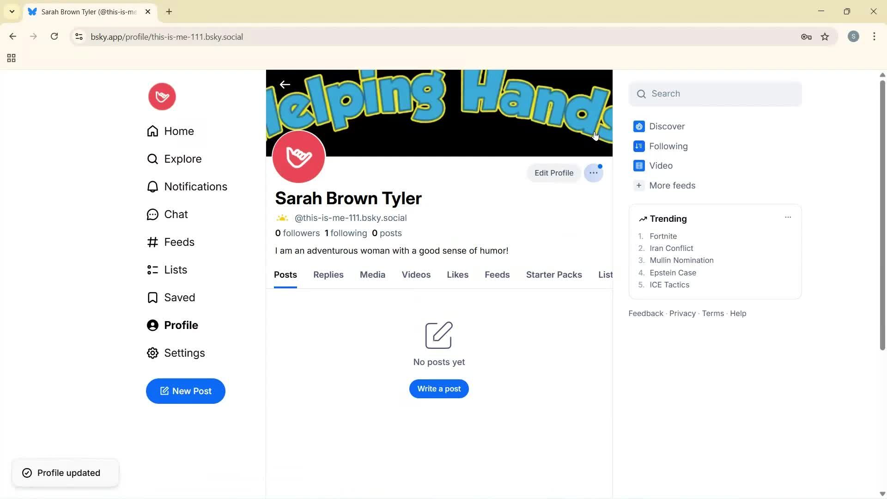Screen dimensions: 887x499
Task: Open the Trending options ellipsis menu
Action: [x=788, y=217]
